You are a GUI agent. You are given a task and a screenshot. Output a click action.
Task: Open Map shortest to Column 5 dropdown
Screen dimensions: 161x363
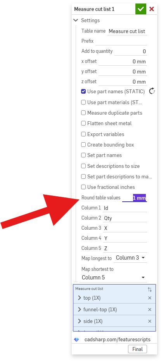coord(113,277)
